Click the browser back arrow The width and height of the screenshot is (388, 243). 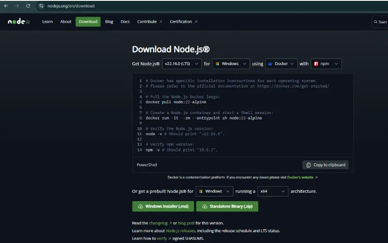(6, 6)
